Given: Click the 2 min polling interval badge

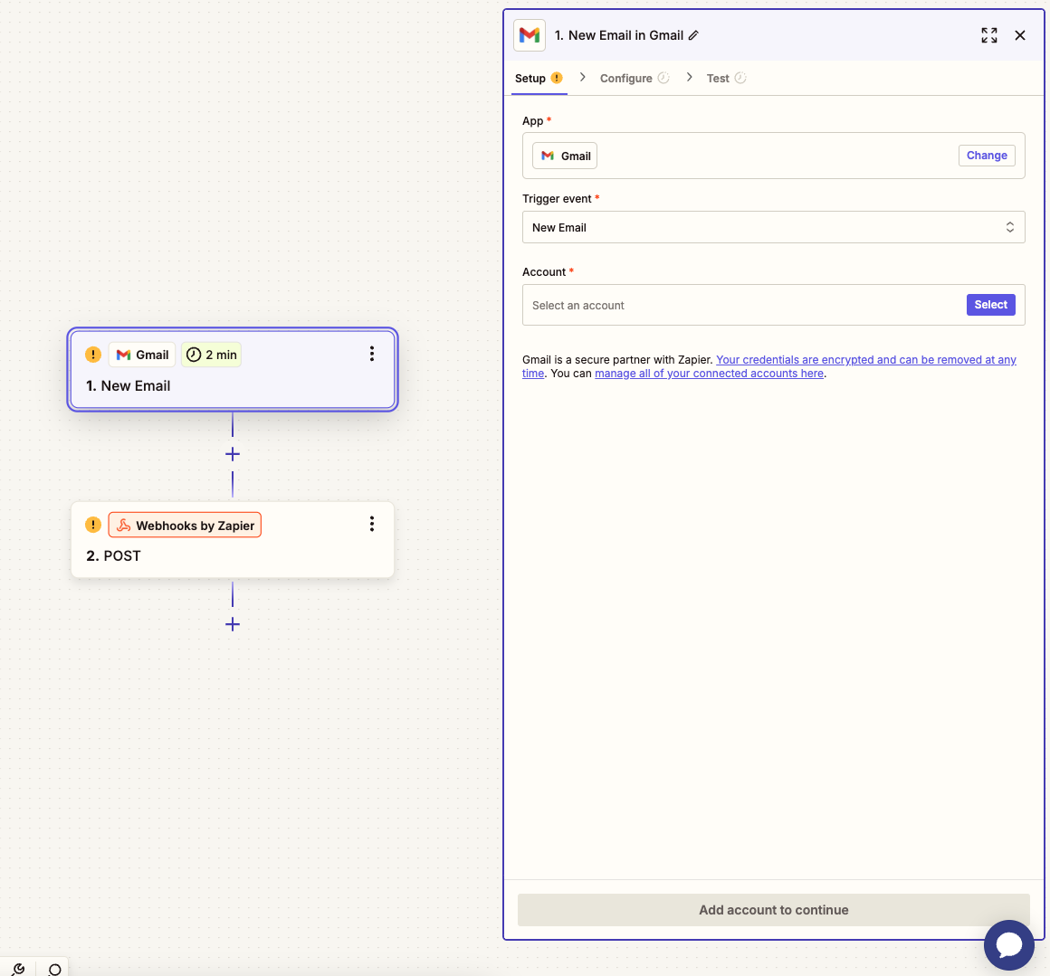Looking at the screenshot, I should coord(211,355).
